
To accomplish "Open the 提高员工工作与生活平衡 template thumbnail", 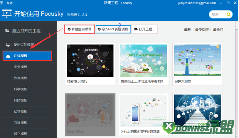I will pyautogui.click(x=143, y=61).
